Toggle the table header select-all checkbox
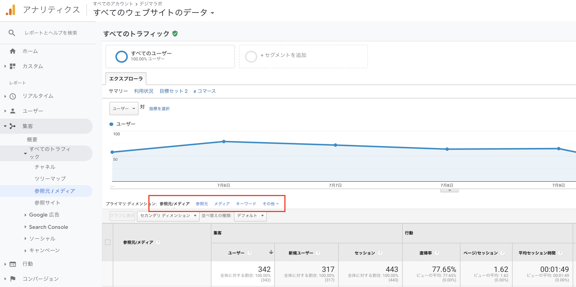576x287 pixels. coord(108,242)
